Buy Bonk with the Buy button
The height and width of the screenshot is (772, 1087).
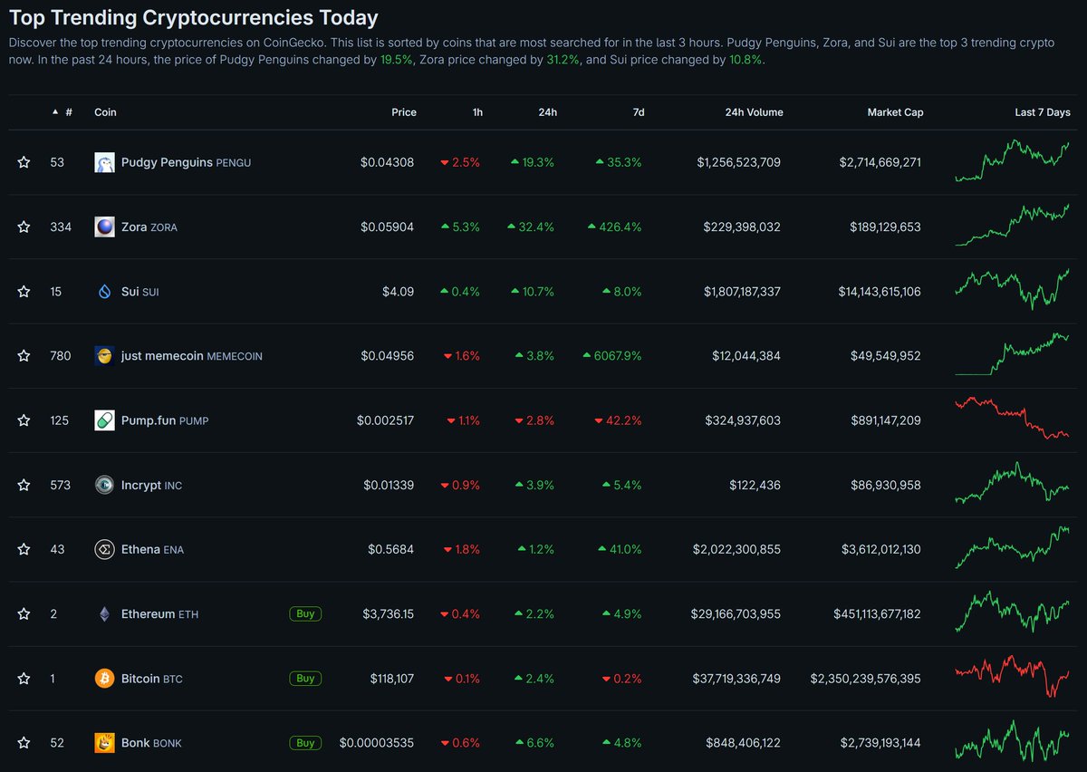point(305,743)
